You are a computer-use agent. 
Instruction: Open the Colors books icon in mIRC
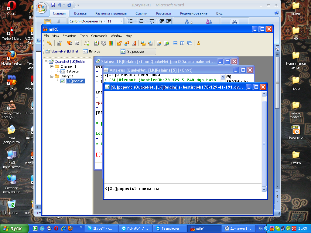[111, 43]
